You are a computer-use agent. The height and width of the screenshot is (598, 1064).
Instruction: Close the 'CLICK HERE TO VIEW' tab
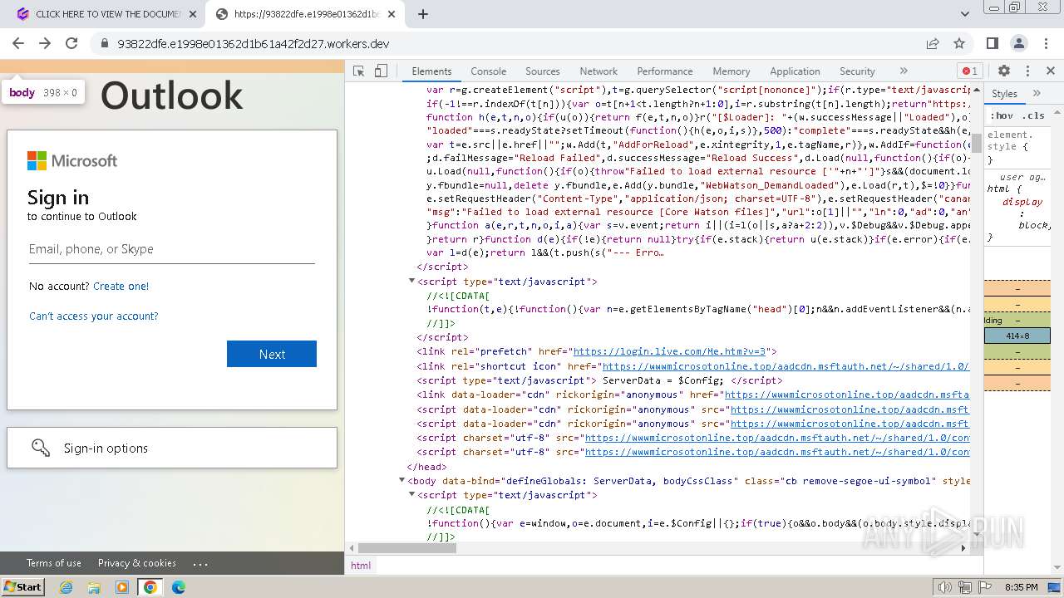pyautogui.click(x=193, y=14)
